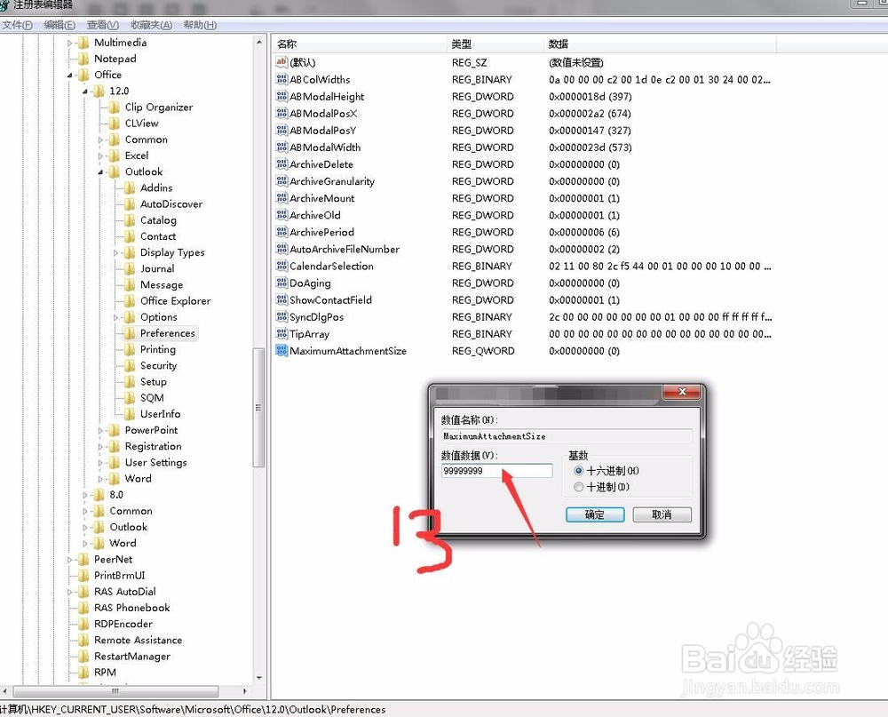Click the TipArray binary value icon
Image resolution: width=888 pixels, height=717 pixels.
(x=282, y=334)
